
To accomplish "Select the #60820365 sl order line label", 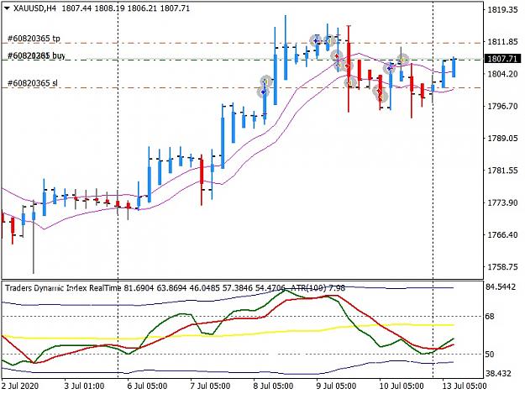I will [x=33, y=83].
